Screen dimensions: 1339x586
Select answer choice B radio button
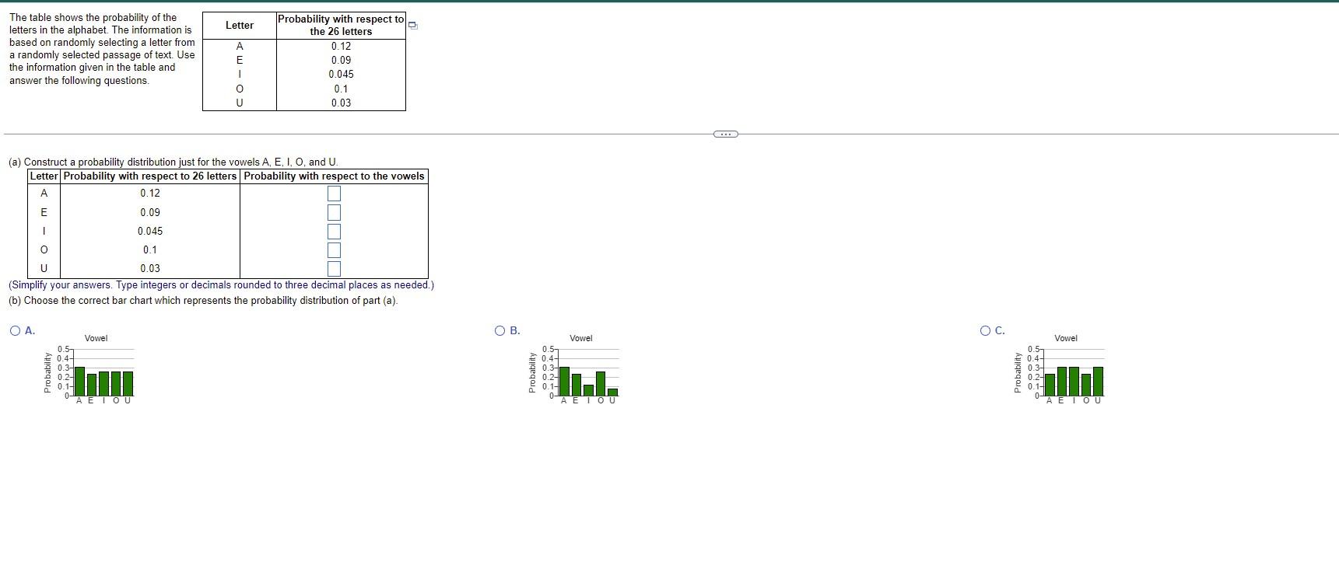coord(500,330)
